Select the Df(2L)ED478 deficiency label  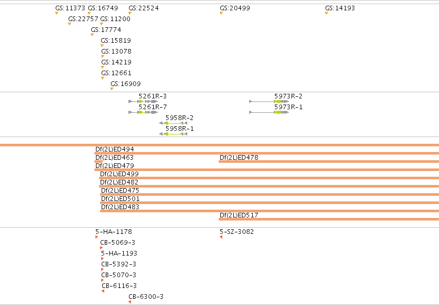point(239,157)
